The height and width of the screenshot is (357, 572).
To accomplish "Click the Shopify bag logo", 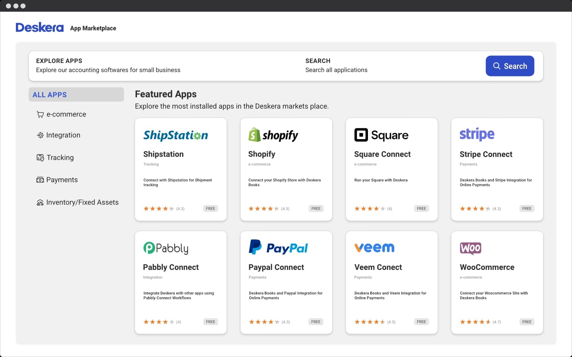I will point(254,135).
